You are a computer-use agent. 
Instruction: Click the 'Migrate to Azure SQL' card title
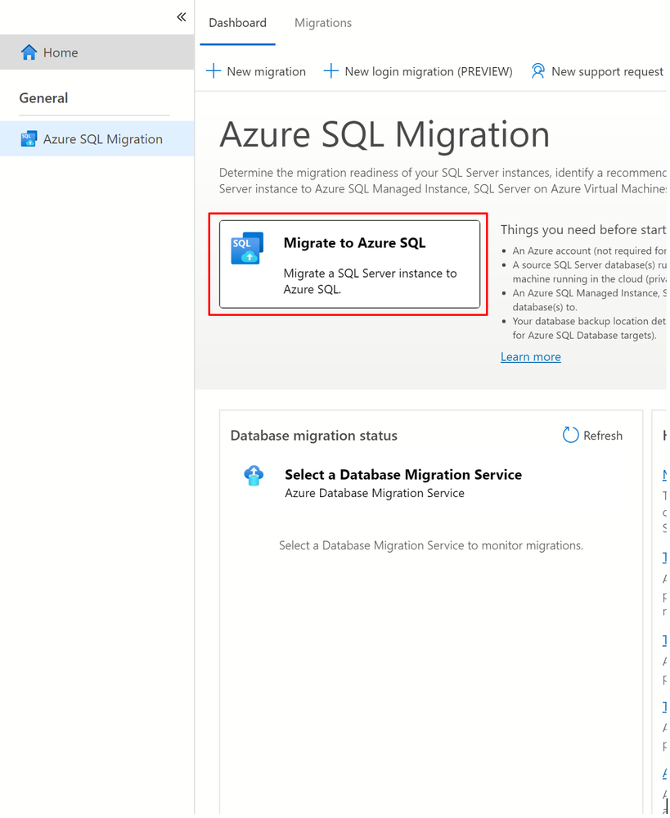354,243
